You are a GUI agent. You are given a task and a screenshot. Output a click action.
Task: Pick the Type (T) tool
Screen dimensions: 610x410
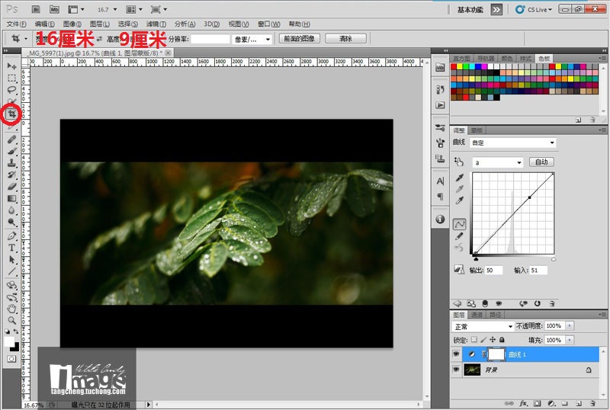[12, 248]
